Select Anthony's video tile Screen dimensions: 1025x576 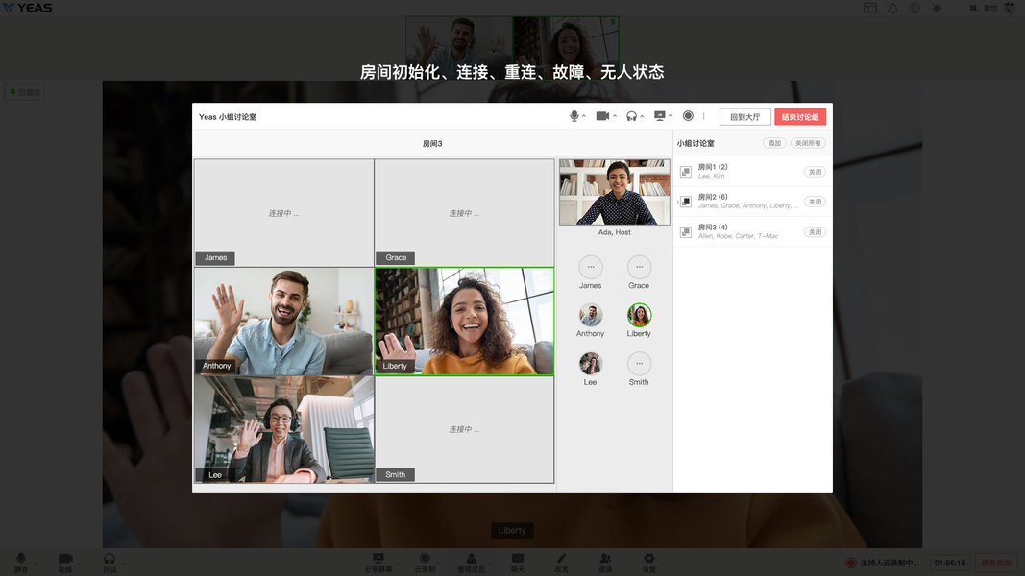click(x=283, y=322)
